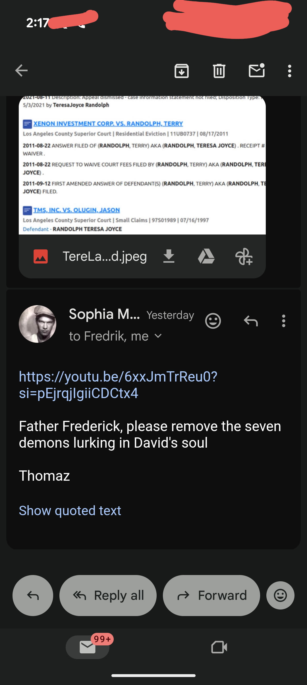View Sophia's profile picture
This screenshot has width=307, height=685.
pos(38,324)
